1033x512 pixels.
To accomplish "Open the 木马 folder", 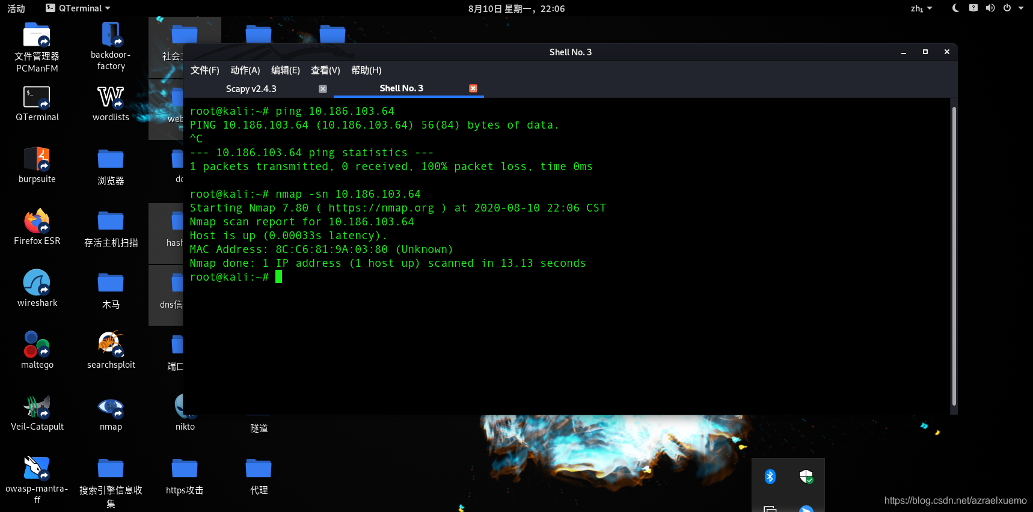I will [x=111, y=290].
